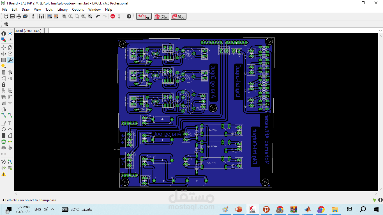Select the Signal tool

(10, 142)
